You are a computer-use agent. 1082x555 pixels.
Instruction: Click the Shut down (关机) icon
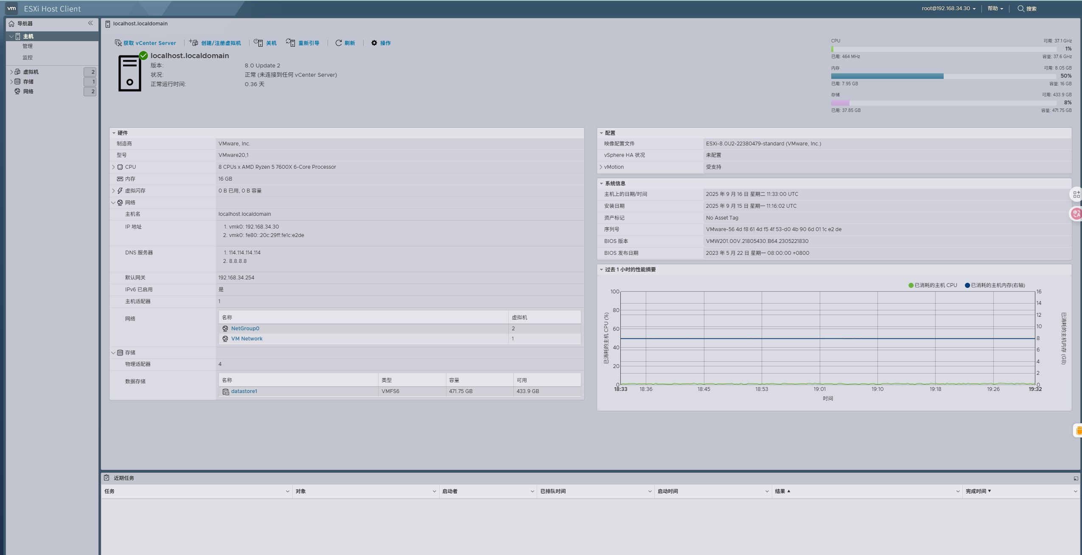click(x=258, y=42)
